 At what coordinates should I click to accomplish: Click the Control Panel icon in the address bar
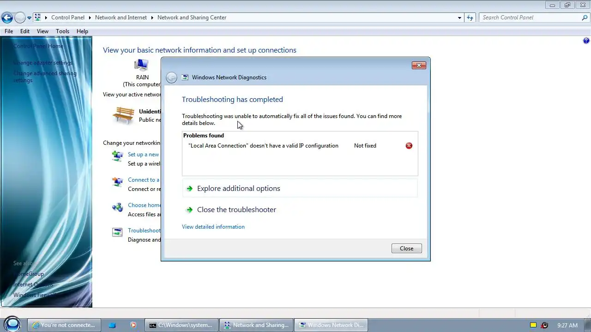pos(38,18)
